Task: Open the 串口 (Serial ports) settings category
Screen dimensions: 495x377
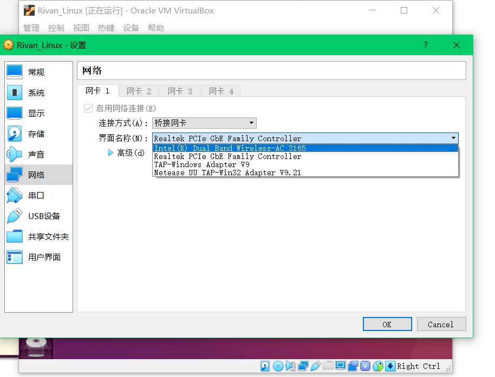Action: tap(38, 195)
